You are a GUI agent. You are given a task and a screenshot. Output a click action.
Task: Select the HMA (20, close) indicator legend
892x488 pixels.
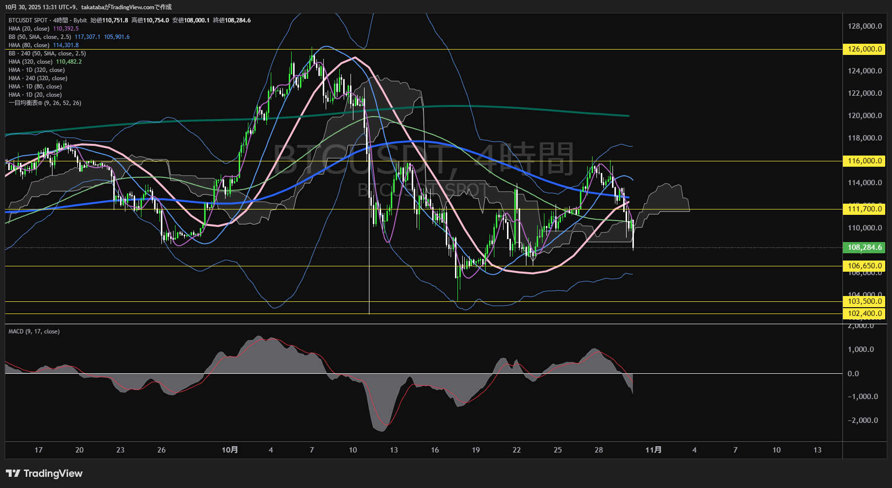click(29, 29)
